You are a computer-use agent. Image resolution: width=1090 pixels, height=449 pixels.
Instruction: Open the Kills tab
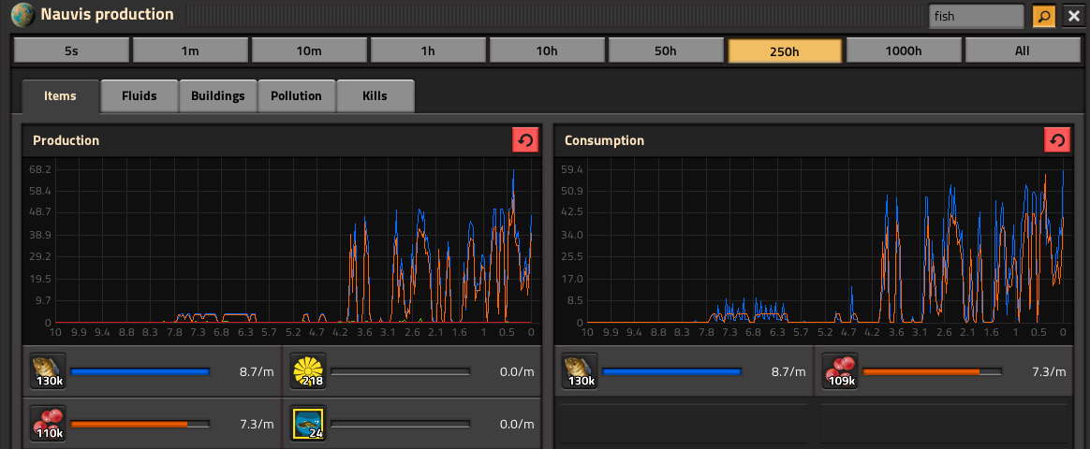click(x=376, y=95)
